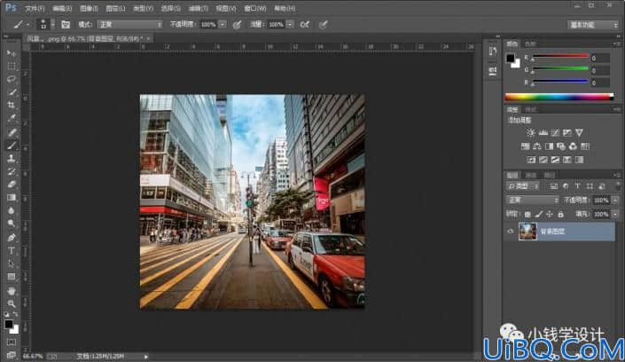Toggle type layer filter

(x=577, y=186)
